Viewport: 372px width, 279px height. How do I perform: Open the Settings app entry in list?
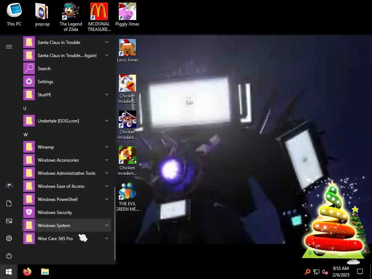[67, 82]
